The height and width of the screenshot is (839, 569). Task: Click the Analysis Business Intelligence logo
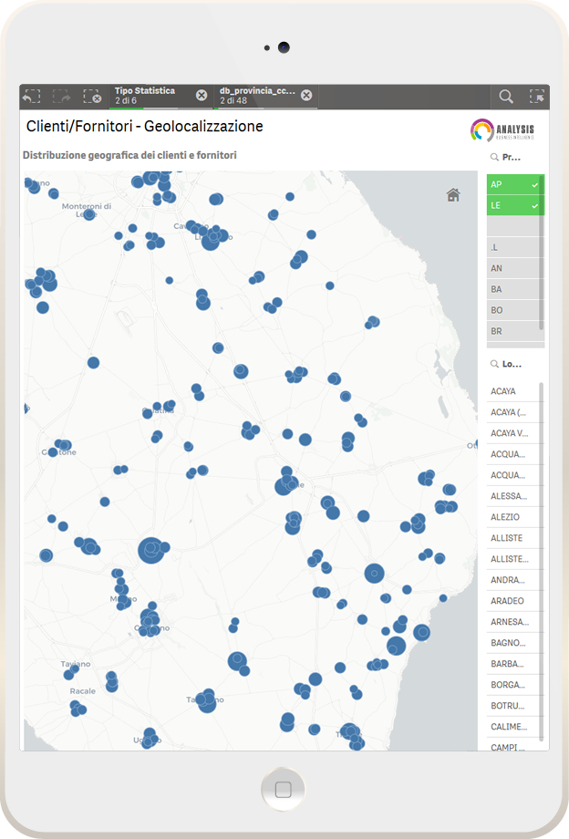502,130
